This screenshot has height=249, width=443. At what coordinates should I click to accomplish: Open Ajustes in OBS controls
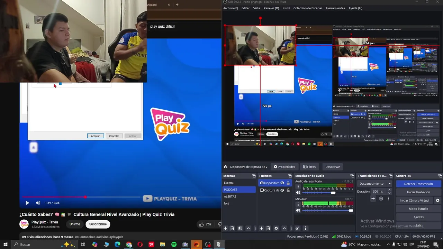tap(418, 217)
